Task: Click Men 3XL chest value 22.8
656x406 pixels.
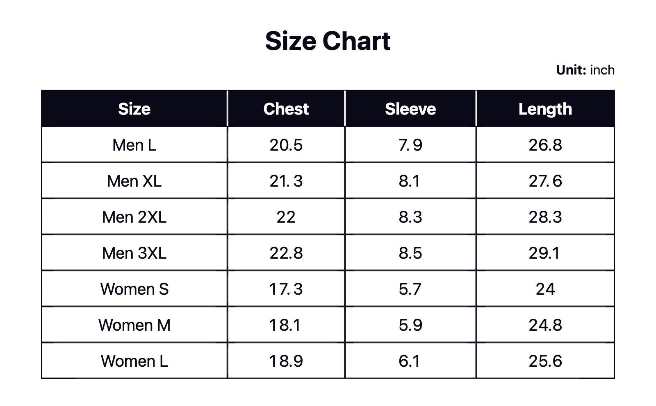Action: (x=286, y=253)
